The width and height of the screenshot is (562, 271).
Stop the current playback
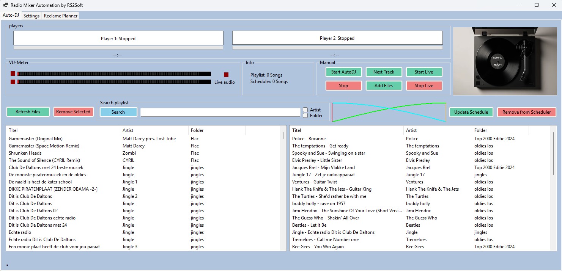tap(343, 85)
